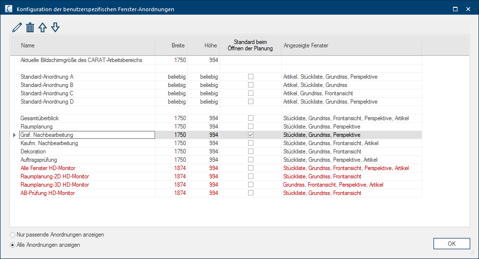Click the pencil edit icon
The height and width of the screenshot is (259, 479).
[17, 28]
